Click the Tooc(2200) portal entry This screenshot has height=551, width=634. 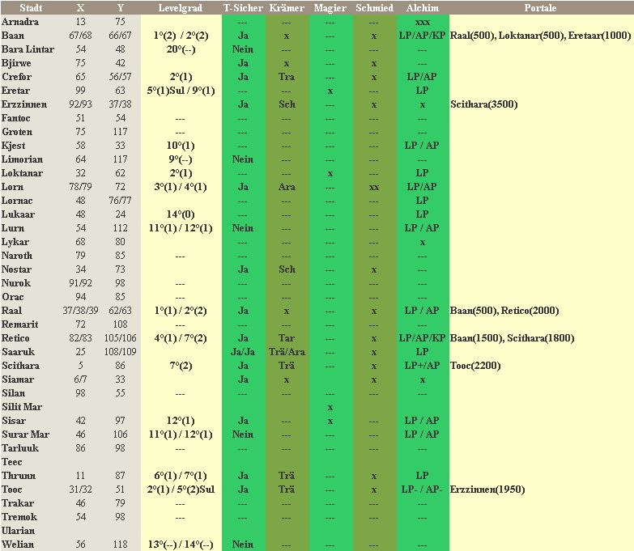pyautogui.click(x=475, y=366)
